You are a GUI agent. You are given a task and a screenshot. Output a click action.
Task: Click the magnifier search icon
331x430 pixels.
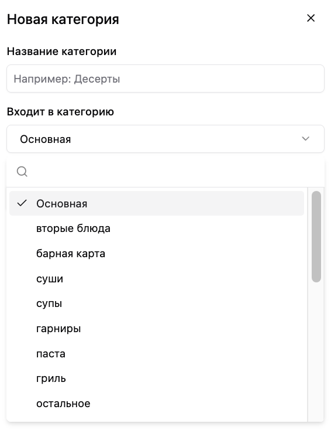tap(22, 172)
